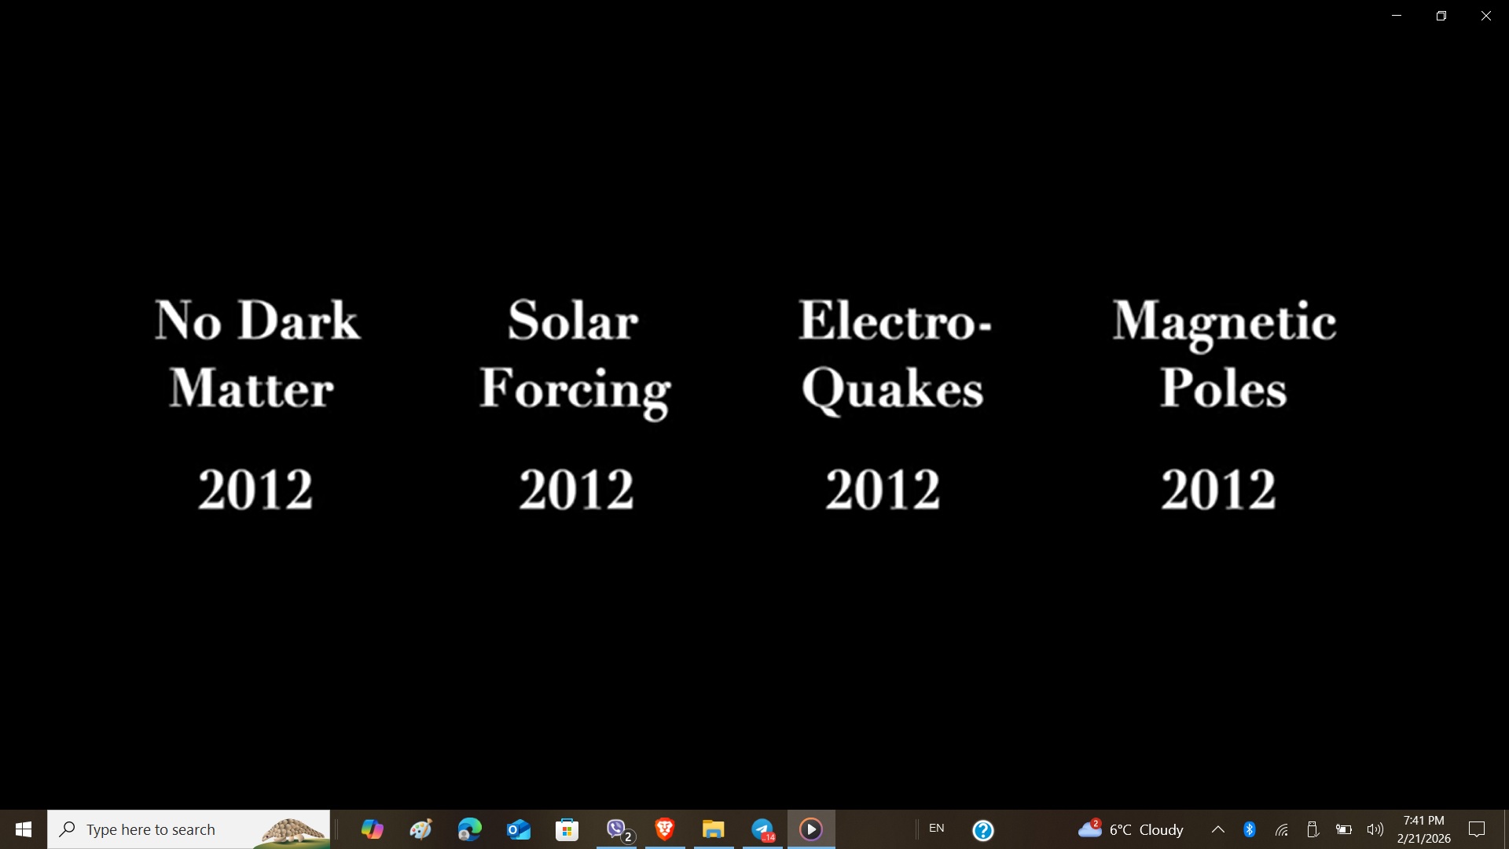The image size is (1509, 849).
Task: Switch to Viber with 2 notifications
Action: [x=617, y=829]
